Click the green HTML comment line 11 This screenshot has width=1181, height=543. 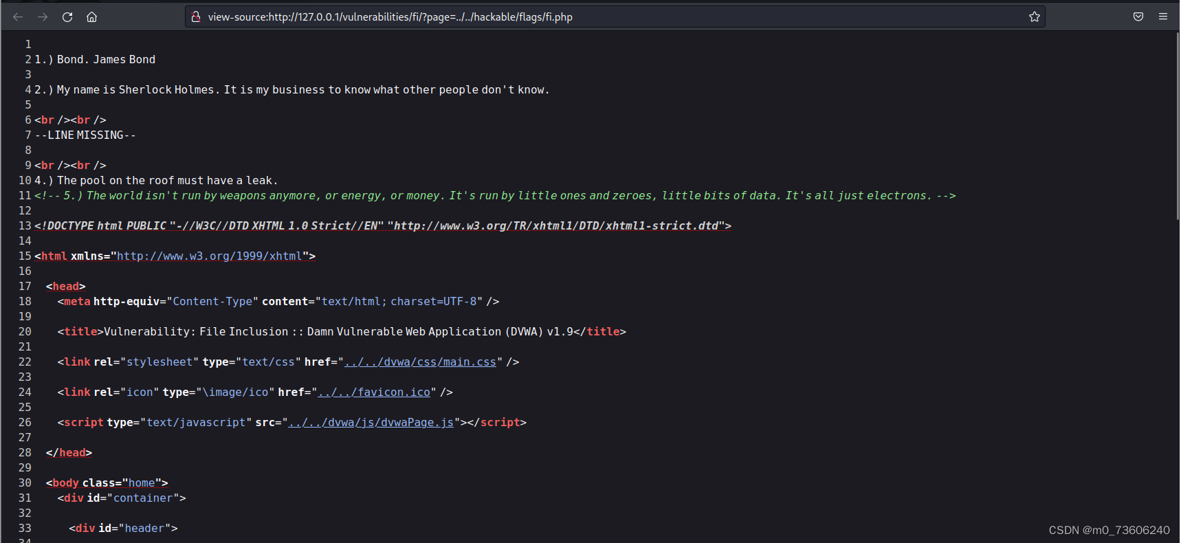coord(495,195)
